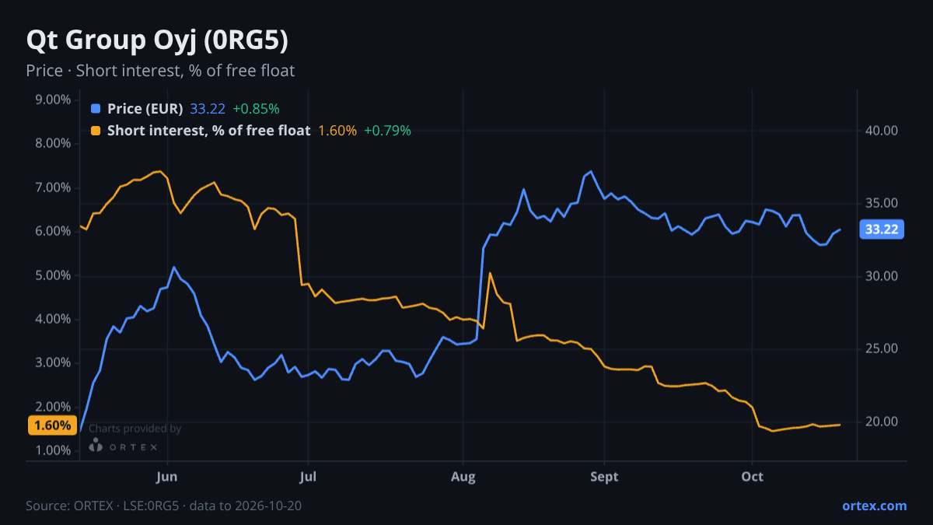Click the 3.00% left axis label

[54, 363]
